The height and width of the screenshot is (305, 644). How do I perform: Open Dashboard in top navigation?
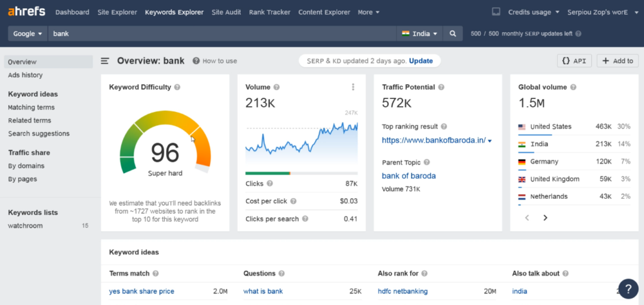(72, 13)
